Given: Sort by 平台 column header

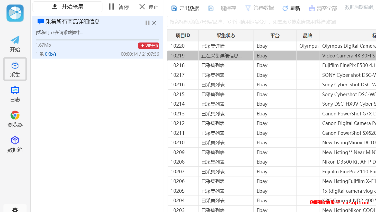Looking at the screenshot, I should (275, 36).
